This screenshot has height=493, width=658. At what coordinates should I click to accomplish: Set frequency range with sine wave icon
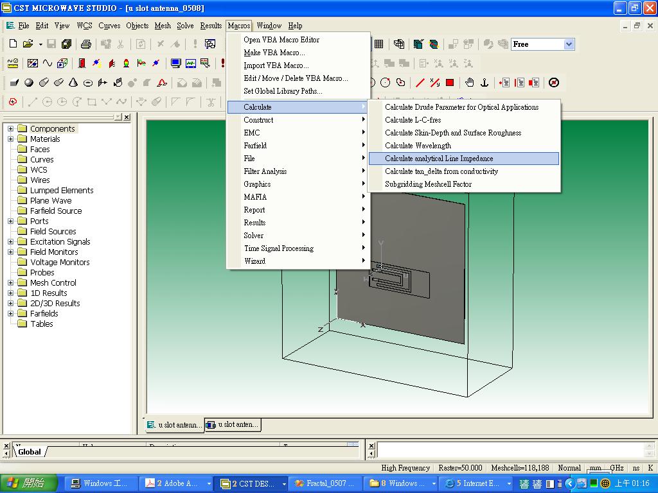[x=48, y=64]
